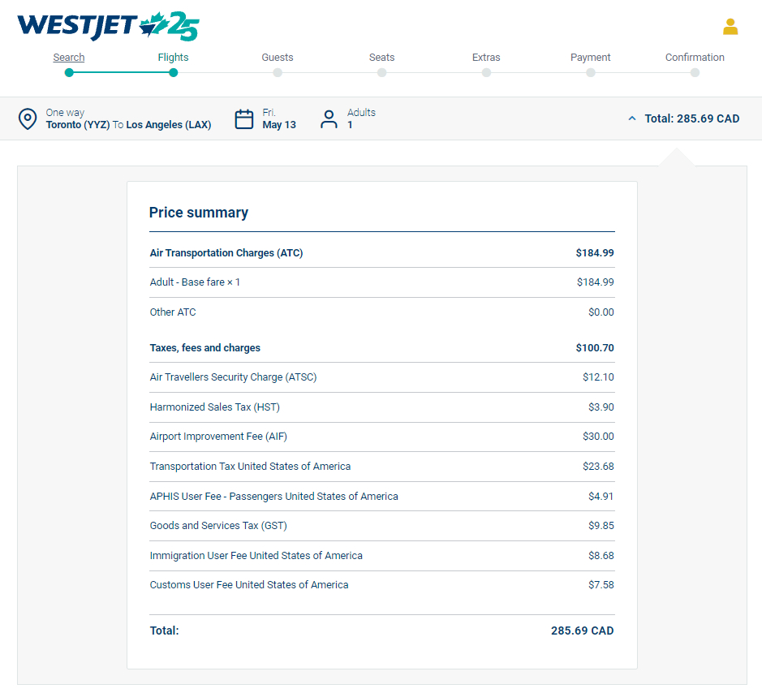This screenshot has height=693, width=762.
Task: Click the Adults 1 passenger count
Action: click(x=361, y=119)
